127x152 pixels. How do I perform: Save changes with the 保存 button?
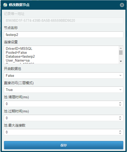pyautogui.click(x=64, y=145)
